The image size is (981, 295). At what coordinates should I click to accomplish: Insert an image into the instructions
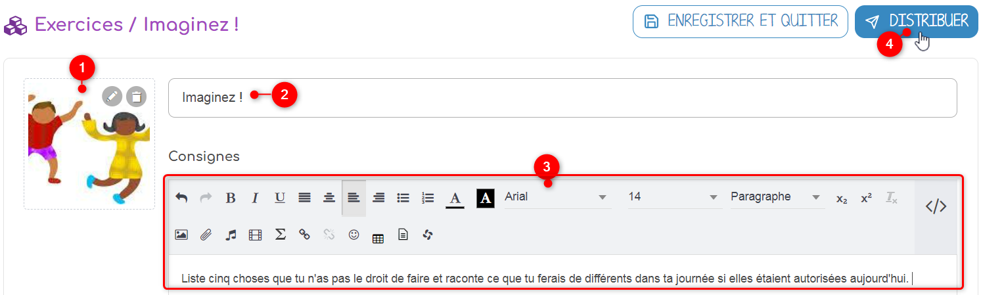pos(181,235)
